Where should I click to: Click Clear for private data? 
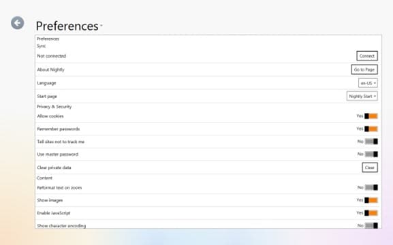[x=370, y=167]
